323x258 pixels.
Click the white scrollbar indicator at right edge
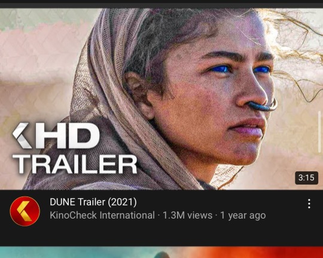tap(319, 131)
